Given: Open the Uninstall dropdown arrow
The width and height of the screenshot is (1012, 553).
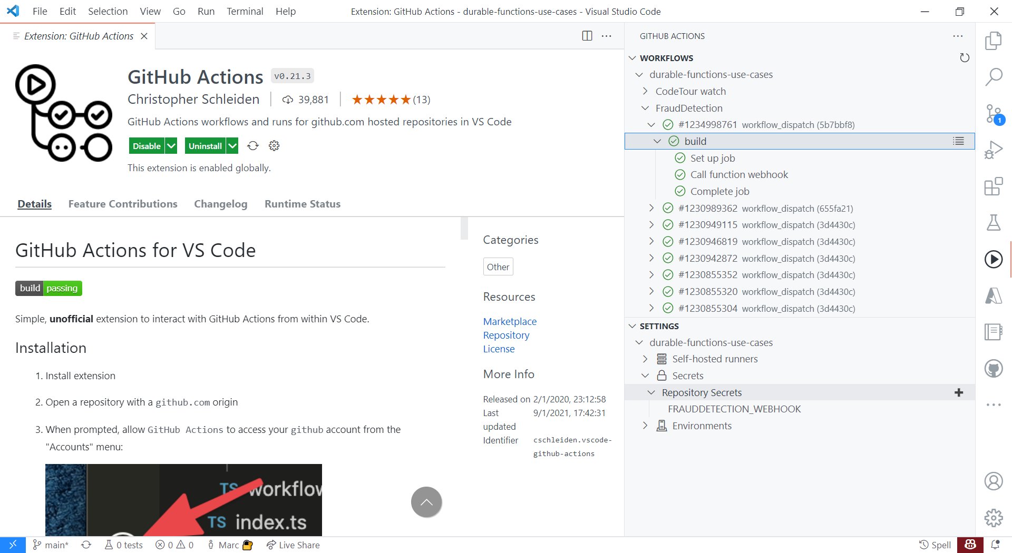Looking at the screenshot, I should [x=232, y=146].
